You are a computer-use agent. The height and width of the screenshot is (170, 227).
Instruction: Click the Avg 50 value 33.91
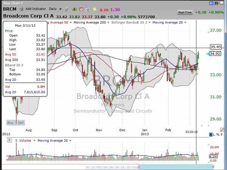(40, 54)
